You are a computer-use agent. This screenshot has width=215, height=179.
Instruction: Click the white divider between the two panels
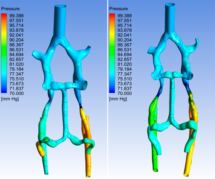(107, 90)
